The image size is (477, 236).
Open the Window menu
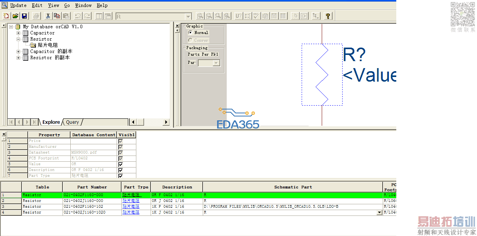point(83,5)
